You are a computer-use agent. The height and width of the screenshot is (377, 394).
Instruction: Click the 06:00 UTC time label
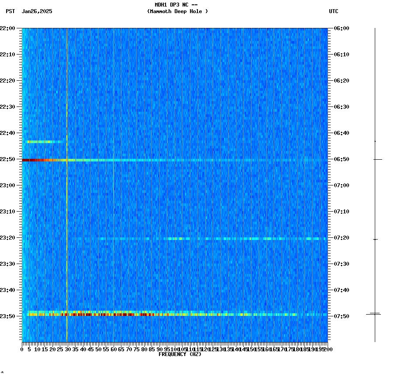coord(341,28)
